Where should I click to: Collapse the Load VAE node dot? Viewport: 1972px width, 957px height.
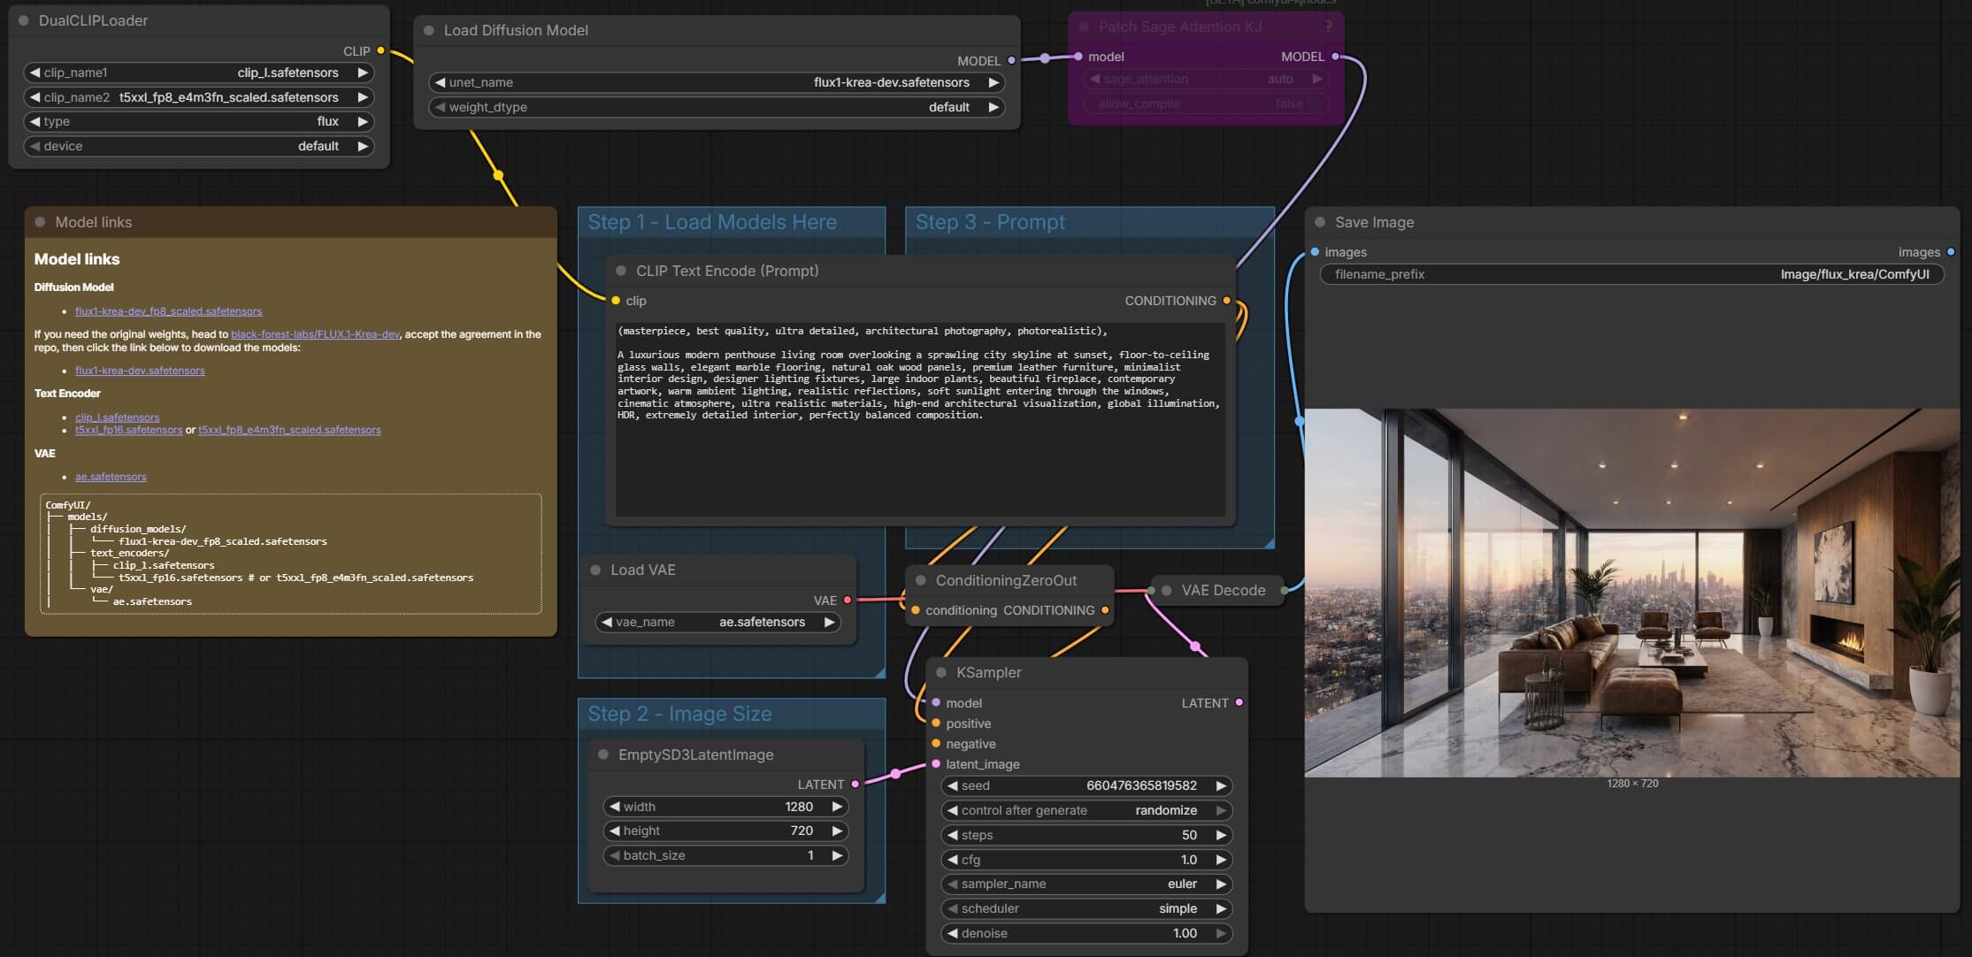[x=595, y=570]
